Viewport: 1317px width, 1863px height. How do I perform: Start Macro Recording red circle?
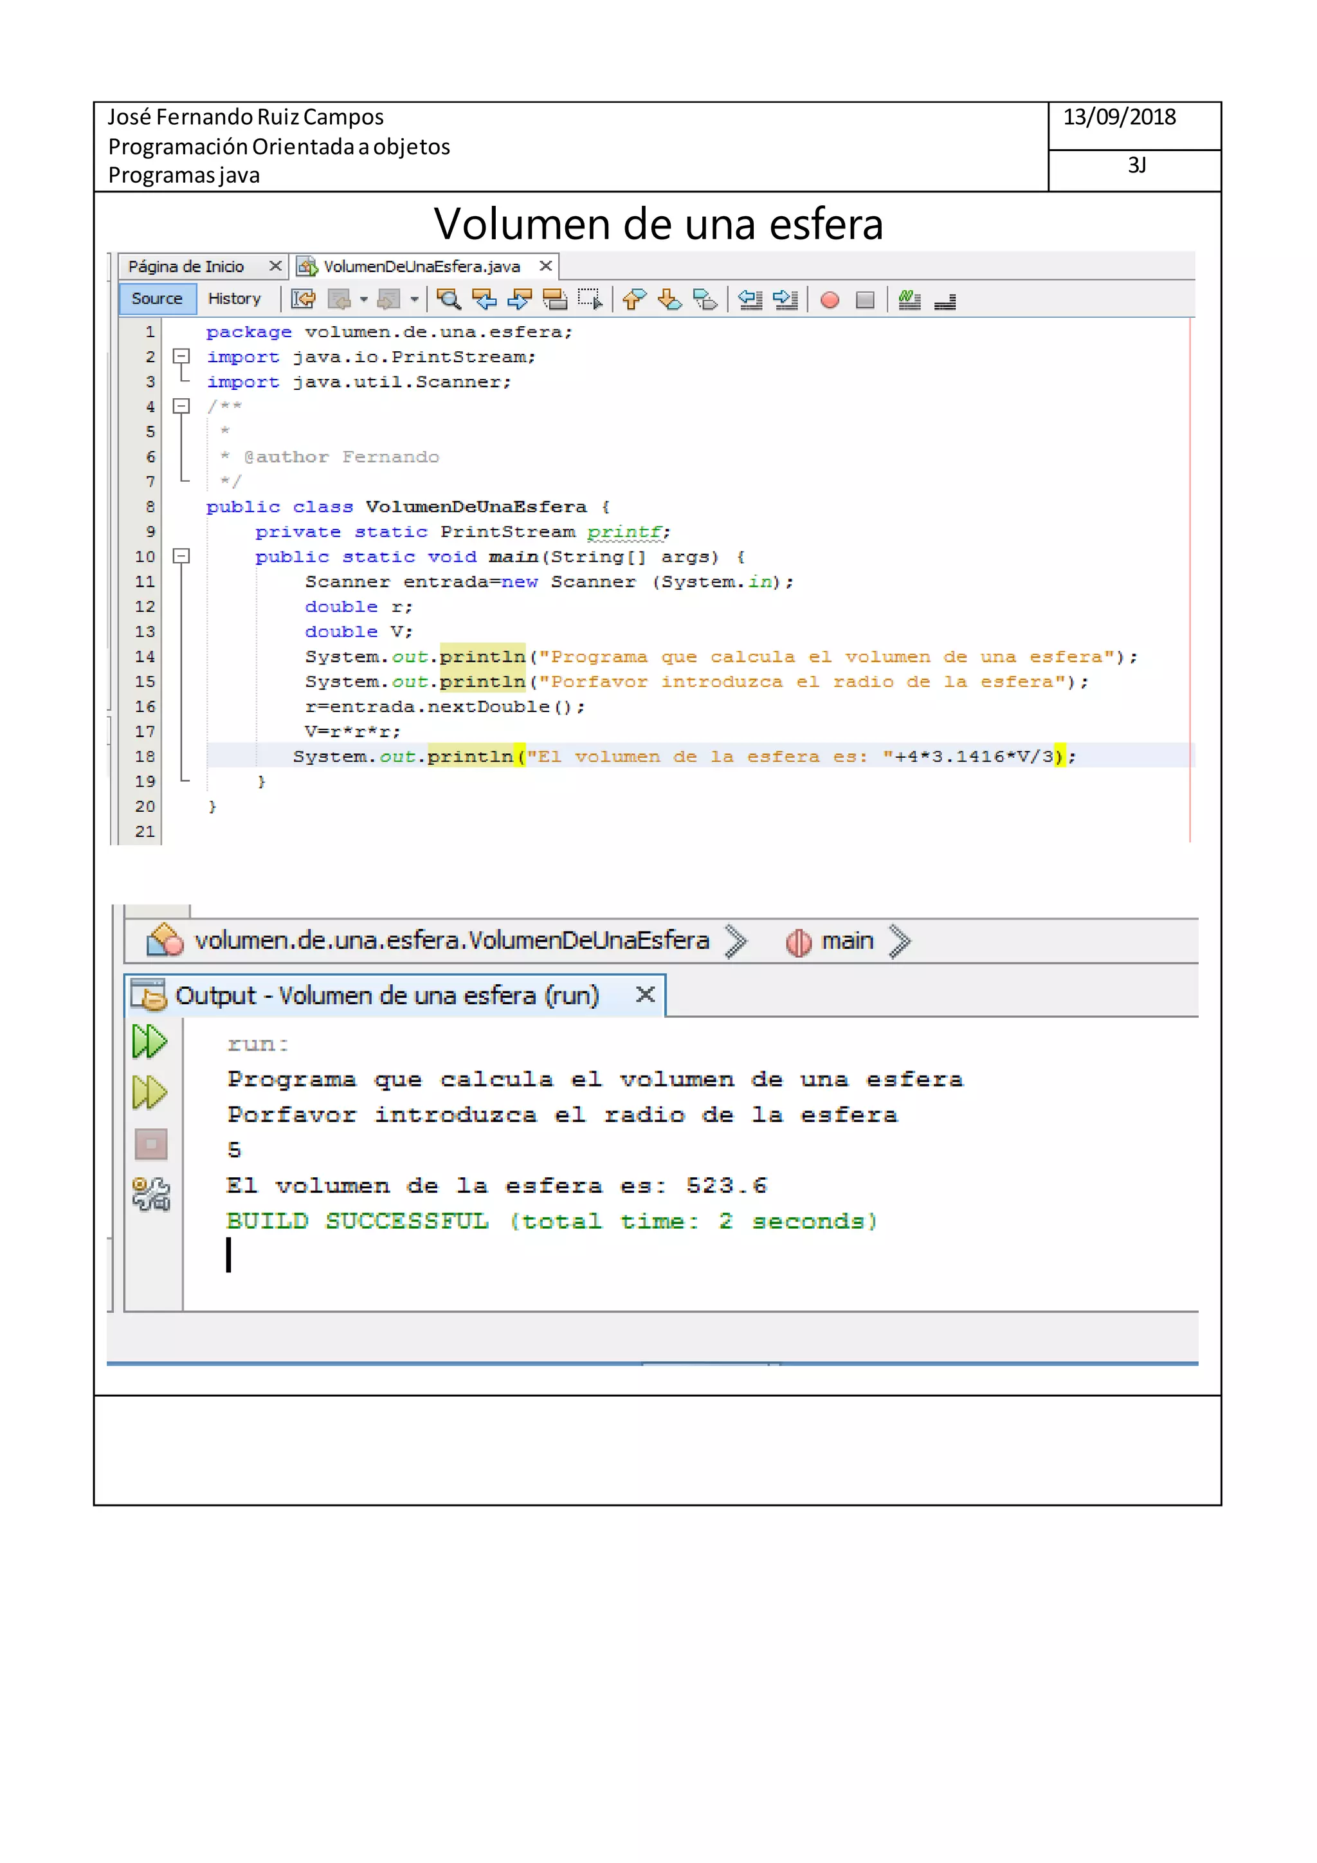[830, 300]
